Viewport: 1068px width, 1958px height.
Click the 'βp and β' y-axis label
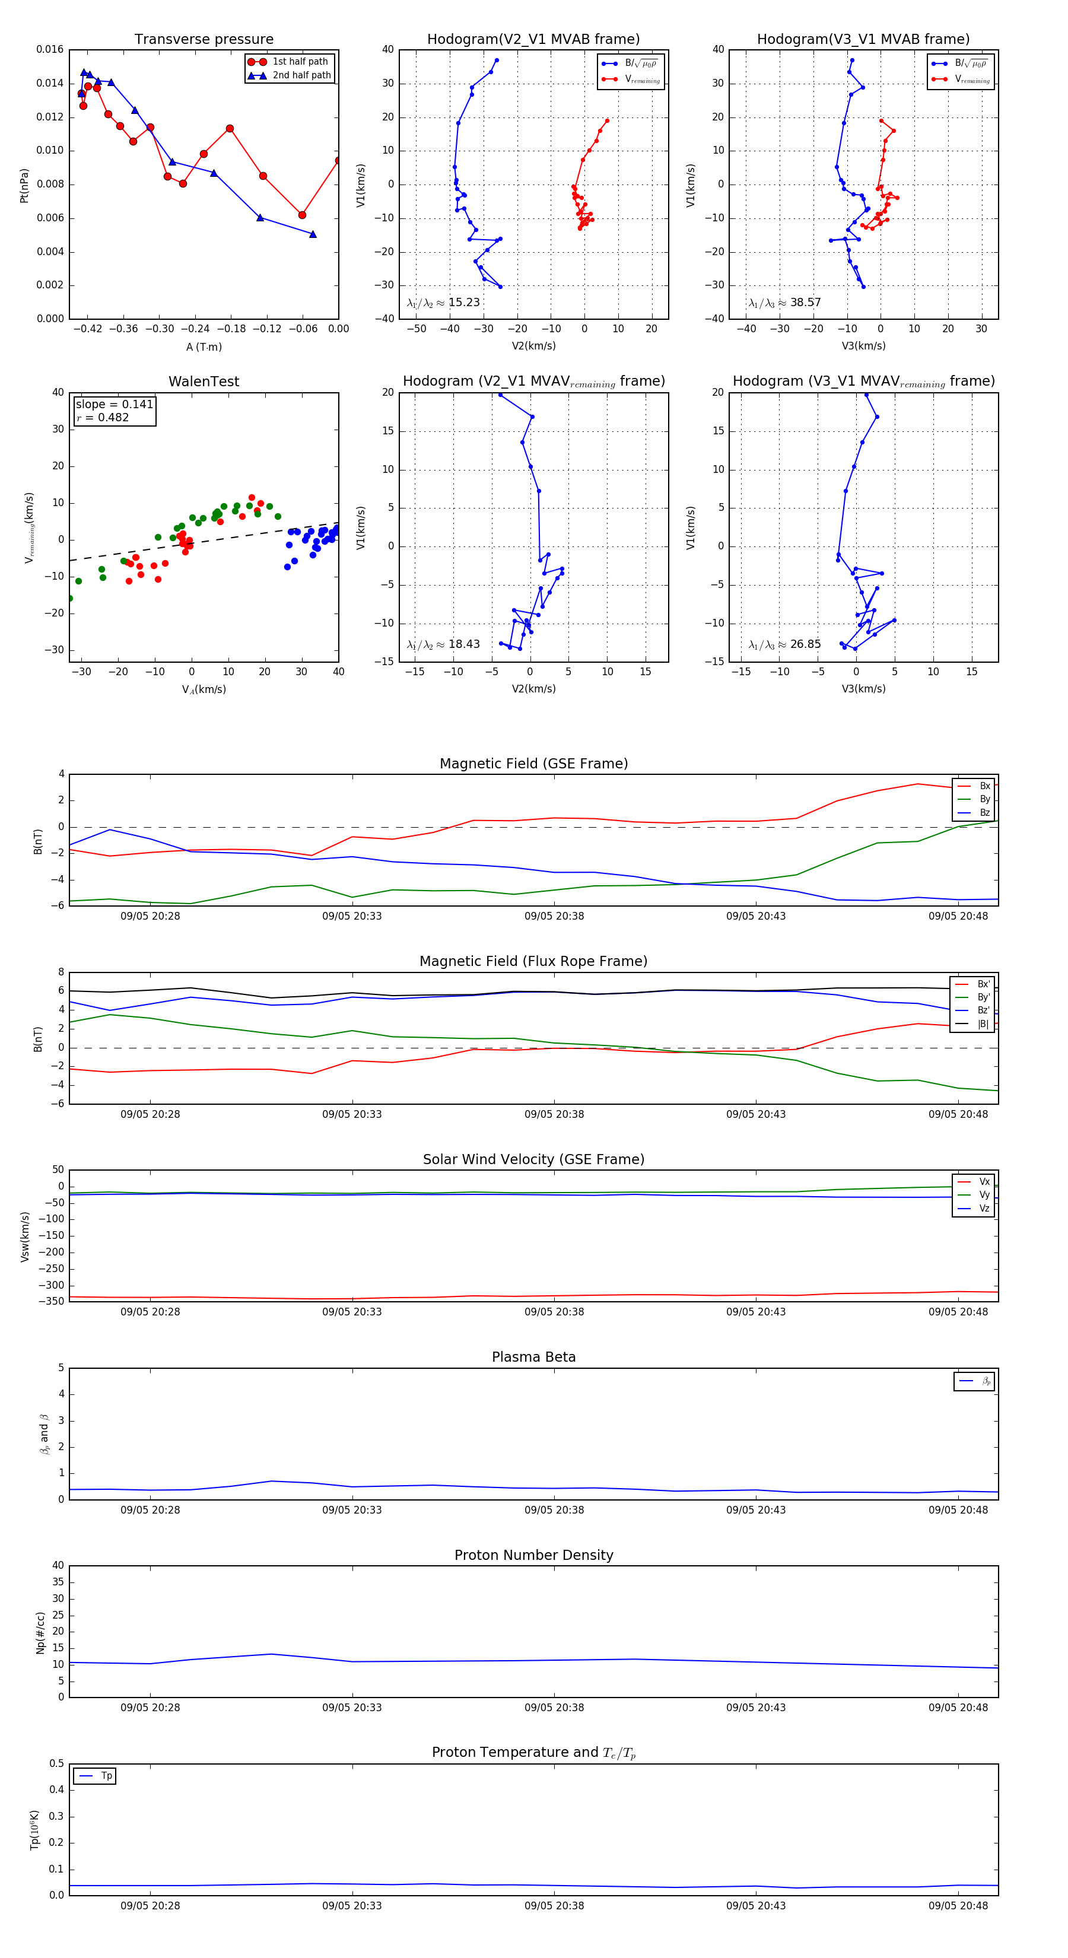coord(44,1433)
